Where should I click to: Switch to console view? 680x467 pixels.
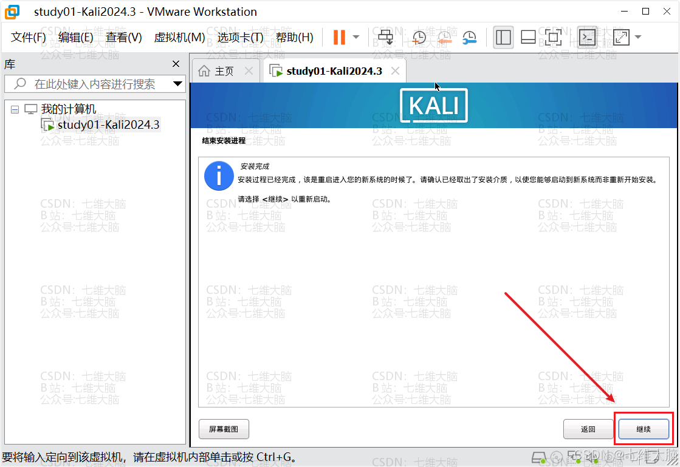tap(588, 37)
